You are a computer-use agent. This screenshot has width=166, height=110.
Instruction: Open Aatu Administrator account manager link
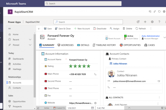(151, 36)
